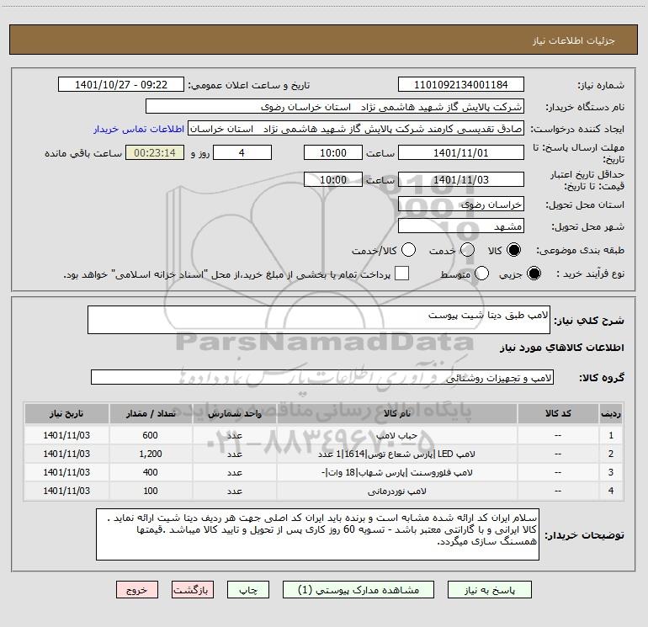Click the شماره نیاز field 1101092134001184
This screenshot has width=648, height=627.
click(461, 85)
